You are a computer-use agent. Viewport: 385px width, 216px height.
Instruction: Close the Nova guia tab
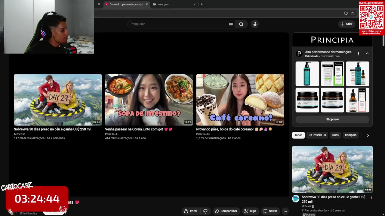click(x=194, y=4)
